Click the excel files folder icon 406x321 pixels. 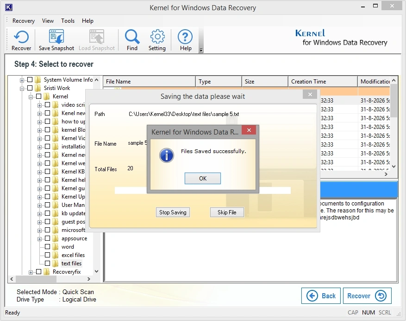pos(56,255)
